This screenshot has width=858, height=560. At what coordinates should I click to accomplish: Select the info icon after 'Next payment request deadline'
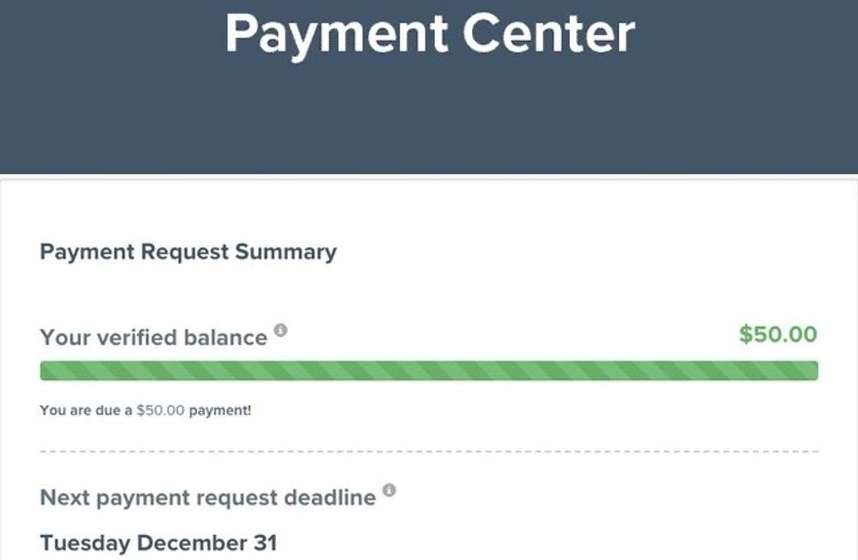coord(391,490)
